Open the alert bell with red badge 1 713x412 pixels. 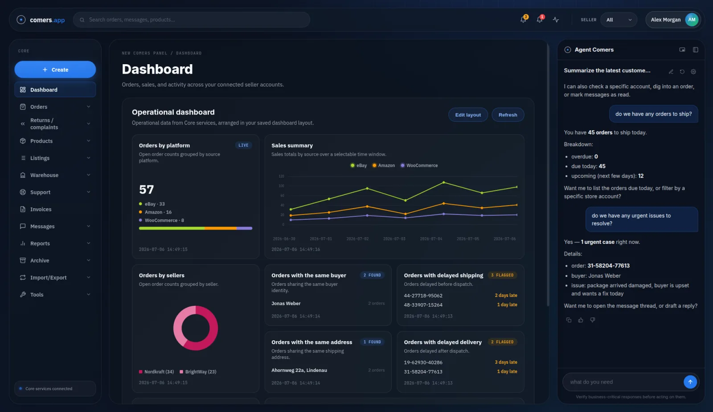(540, 19)
